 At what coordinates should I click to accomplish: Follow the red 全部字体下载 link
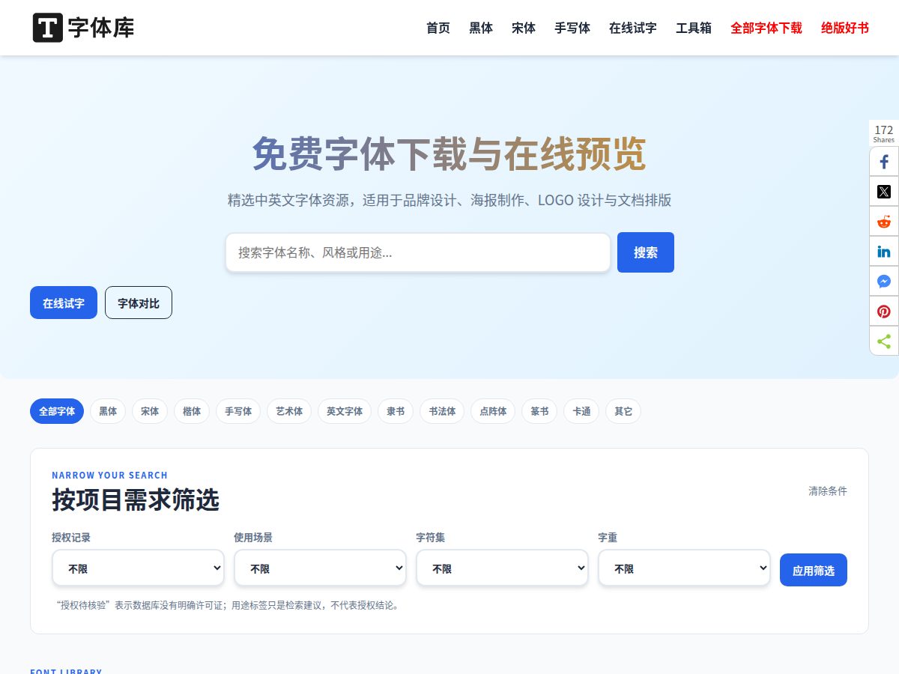tap(766, 28)
